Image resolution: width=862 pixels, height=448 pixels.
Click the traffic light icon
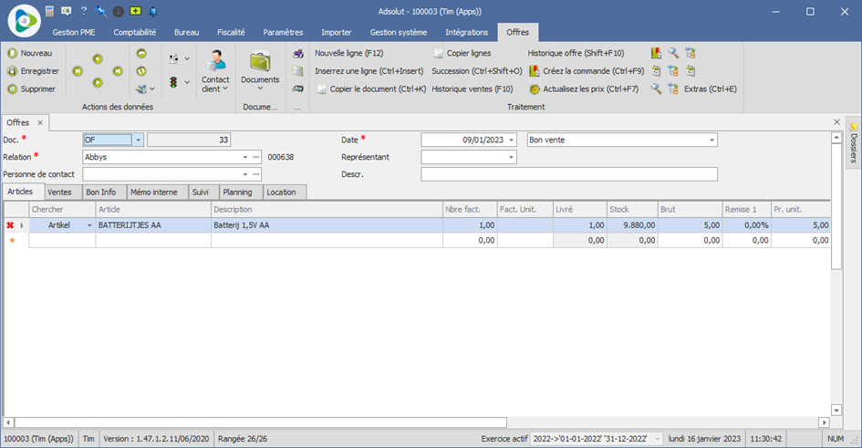point(173,82)
